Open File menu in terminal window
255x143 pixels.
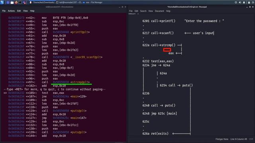[x=4, y=11]
